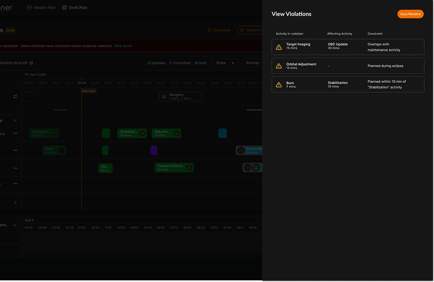Click U badge on Stabilizat... block
434x282 pixels.
coord(142,133)
